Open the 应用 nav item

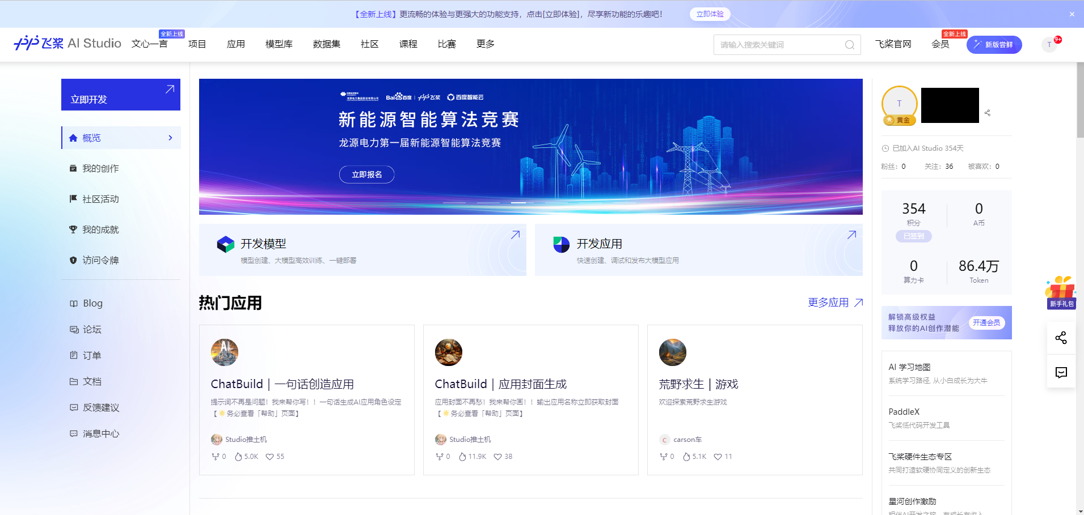236,44
